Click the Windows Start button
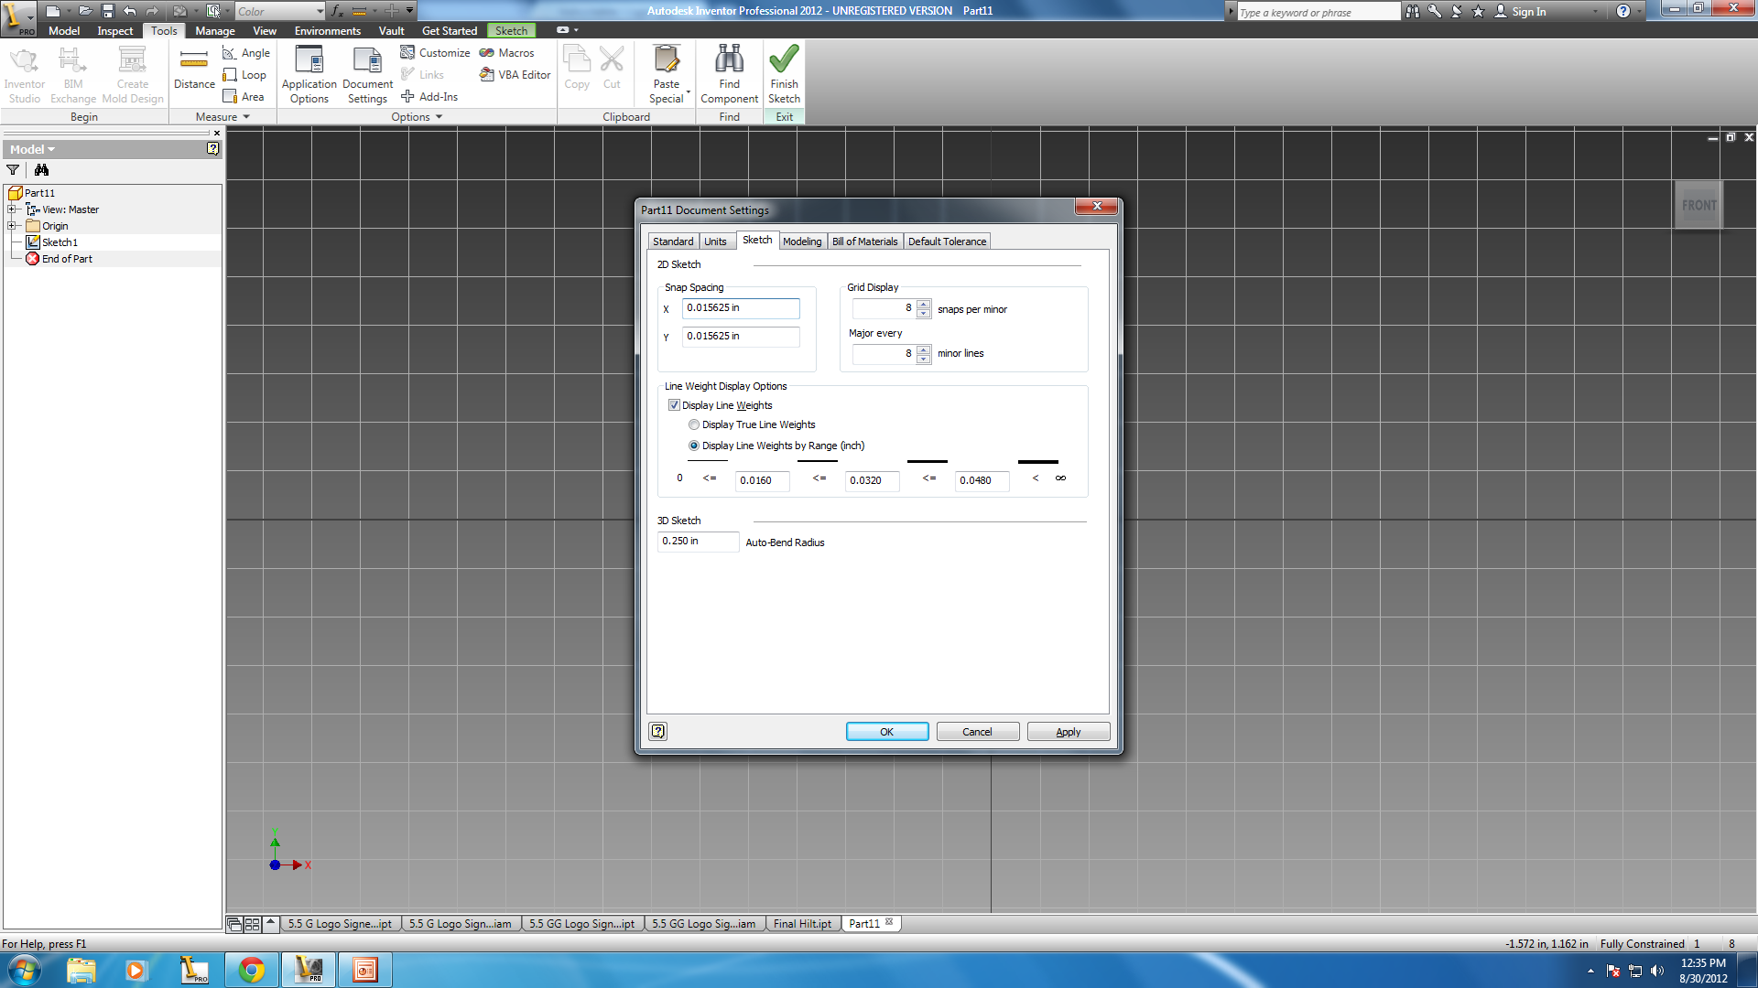 click(24, 970)
